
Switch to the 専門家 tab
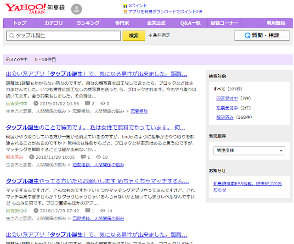[x=122, y=23]
